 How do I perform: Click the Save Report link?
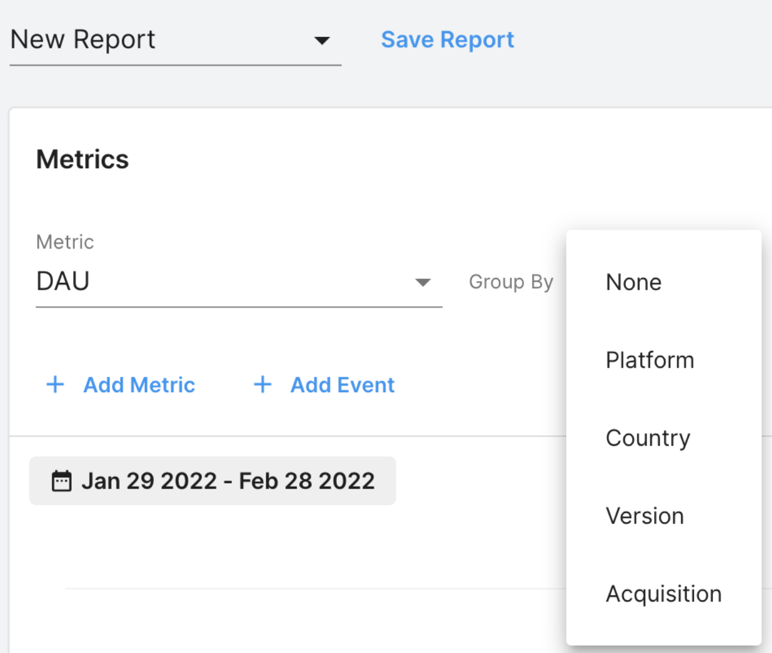tap(447, 40)
